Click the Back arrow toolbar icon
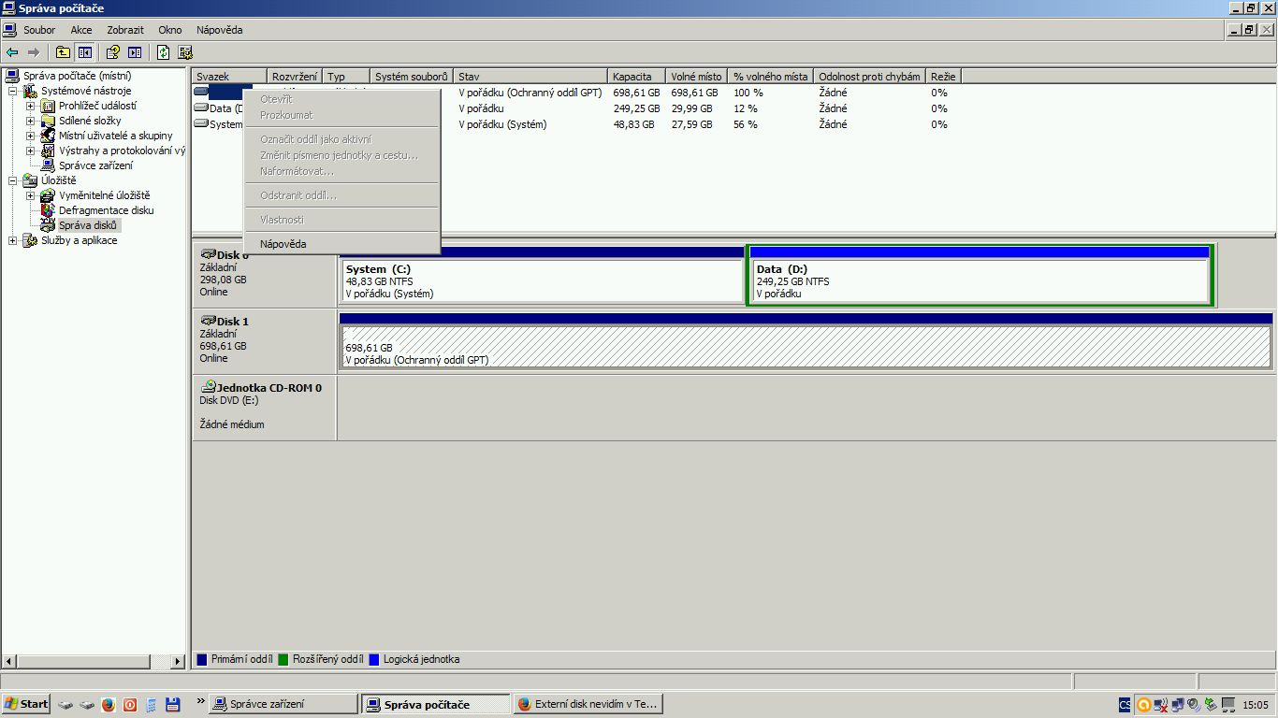The height and width of the screenshot is (718, 1278). [12, 52]
